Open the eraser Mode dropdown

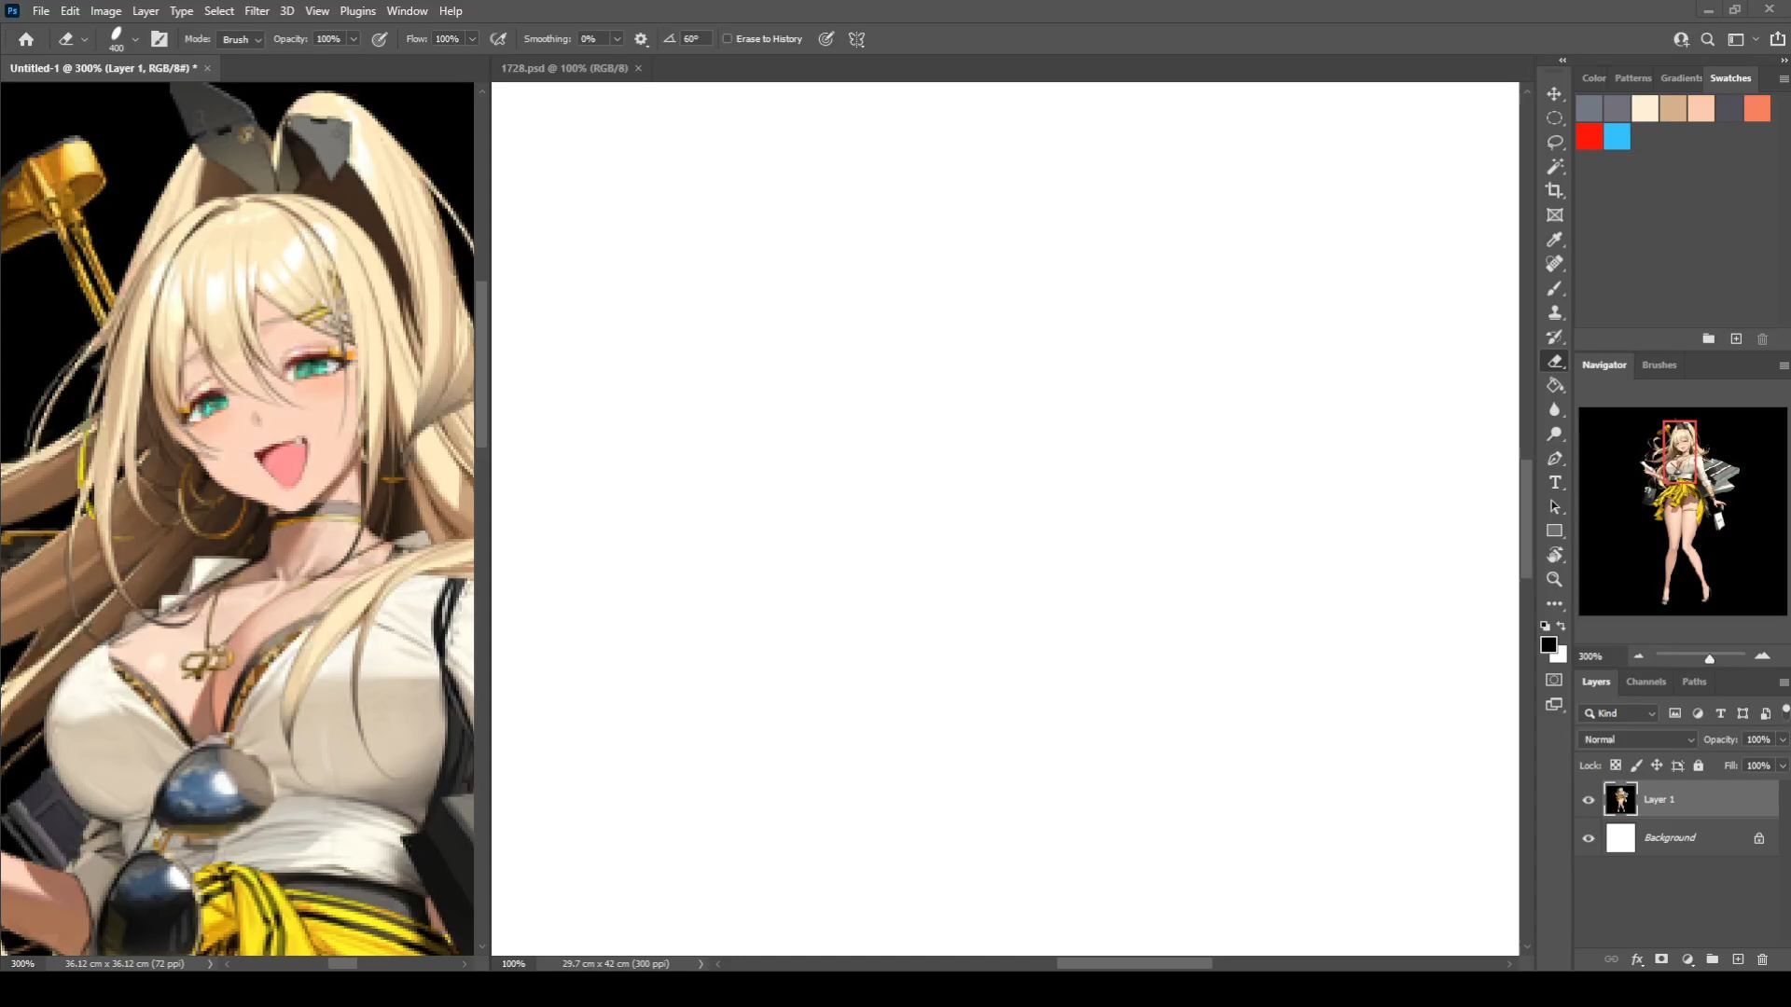(241, 39)
